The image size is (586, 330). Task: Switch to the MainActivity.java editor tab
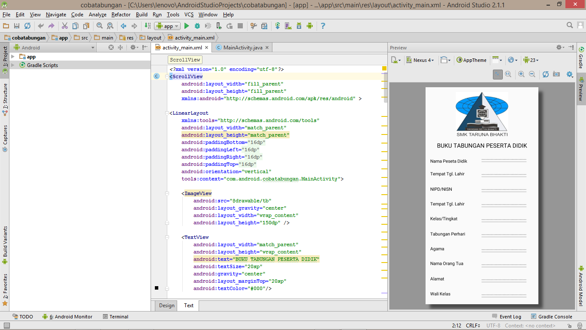click(x=242, y=48)
